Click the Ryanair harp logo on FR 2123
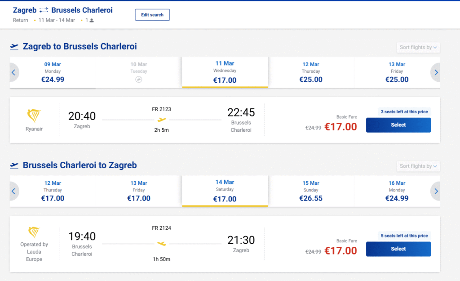This screenshot has height=281, width=460. pos(34,116)
